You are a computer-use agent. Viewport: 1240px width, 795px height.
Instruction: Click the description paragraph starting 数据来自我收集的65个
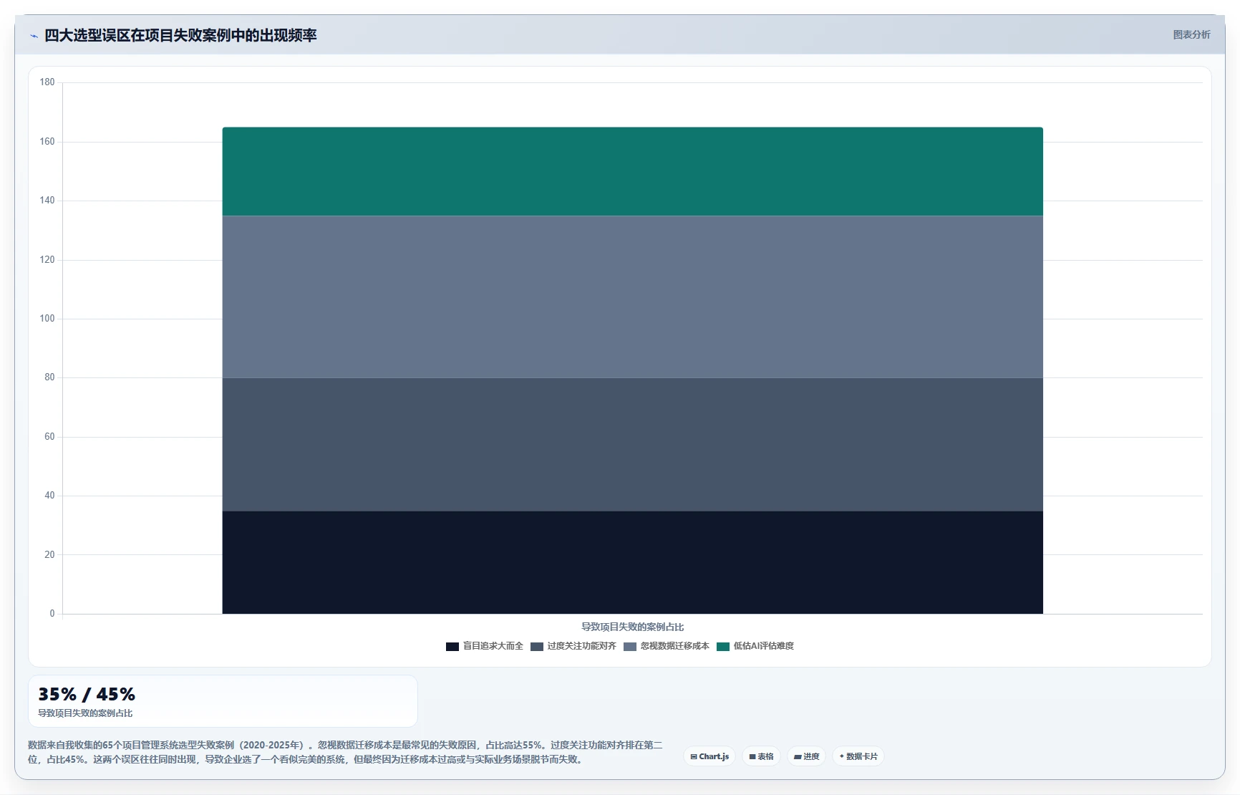click(x=345, y=752)
